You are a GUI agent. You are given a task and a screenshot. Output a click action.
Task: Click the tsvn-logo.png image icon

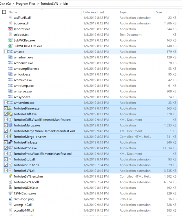(x=10, y=199)
